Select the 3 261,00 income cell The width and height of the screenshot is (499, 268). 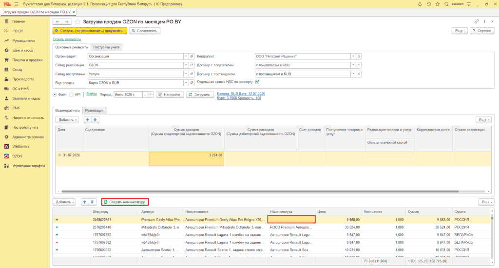point(186,158)
